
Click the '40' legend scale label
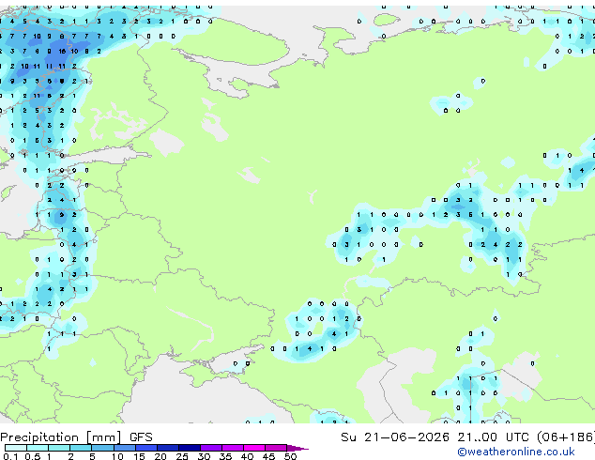click(x=247, y=456)
